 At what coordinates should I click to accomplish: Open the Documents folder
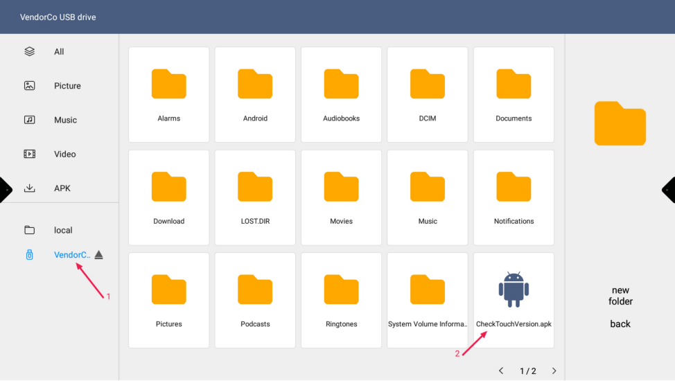click(x=514, y=94)
